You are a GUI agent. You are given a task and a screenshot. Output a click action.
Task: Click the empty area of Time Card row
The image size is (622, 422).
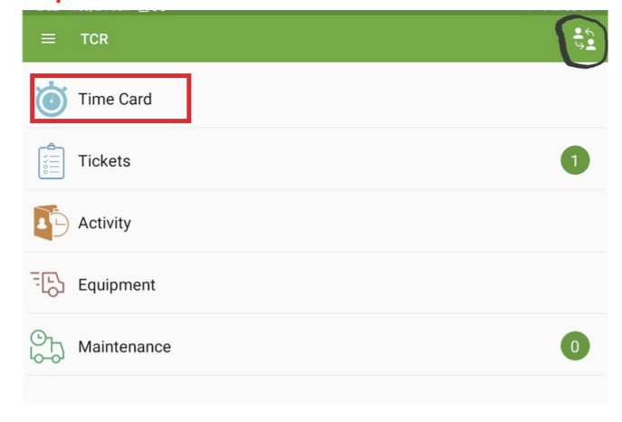(397, 99)
